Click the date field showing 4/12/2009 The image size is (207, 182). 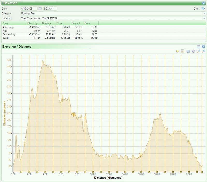click(x=29, y=9)
